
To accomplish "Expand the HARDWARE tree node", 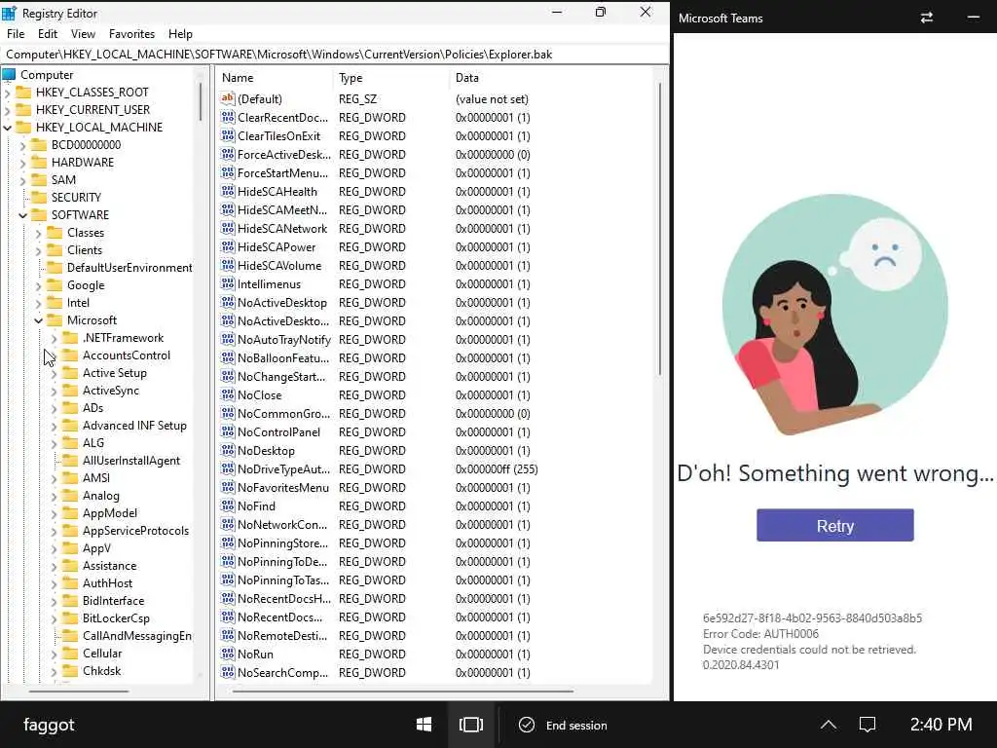I will click(x=23, y=163).
